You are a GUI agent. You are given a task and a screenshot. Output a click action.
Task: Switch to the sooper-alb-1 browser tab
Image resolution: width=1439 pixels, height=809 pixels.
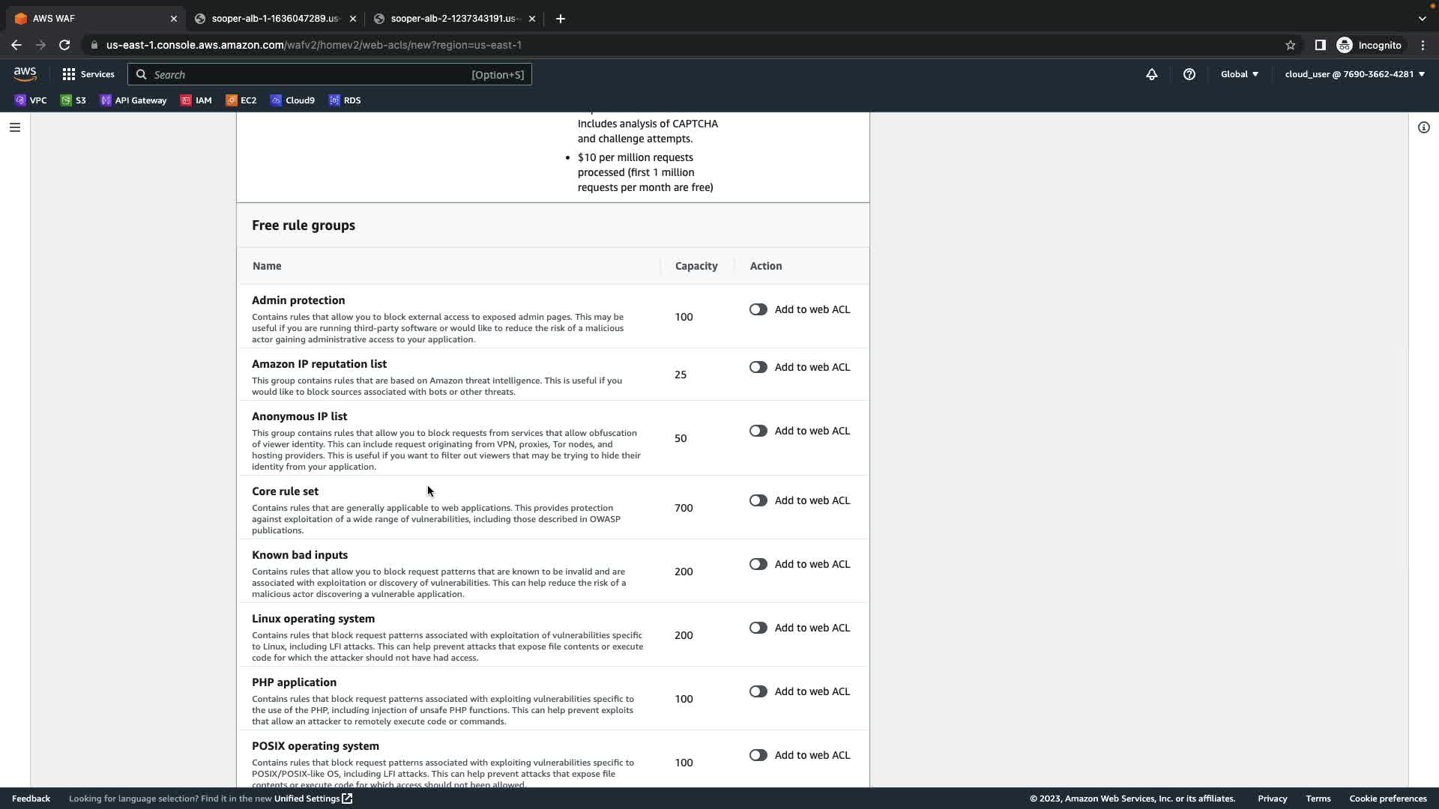pyautogui.click(x=274, y=19)
